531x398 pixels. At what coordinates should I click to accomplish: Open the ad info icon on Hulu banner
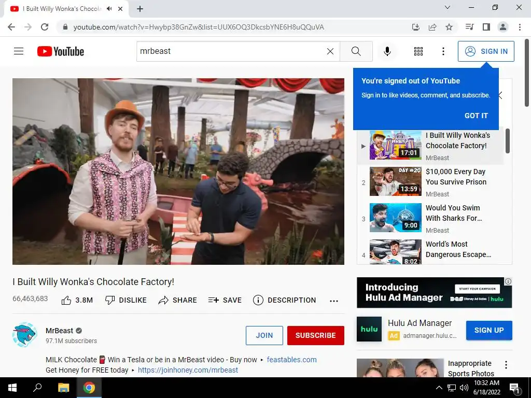point(508,281)
